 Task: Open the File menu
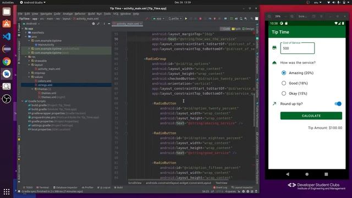pyautogui.click(x=20, y=14)
